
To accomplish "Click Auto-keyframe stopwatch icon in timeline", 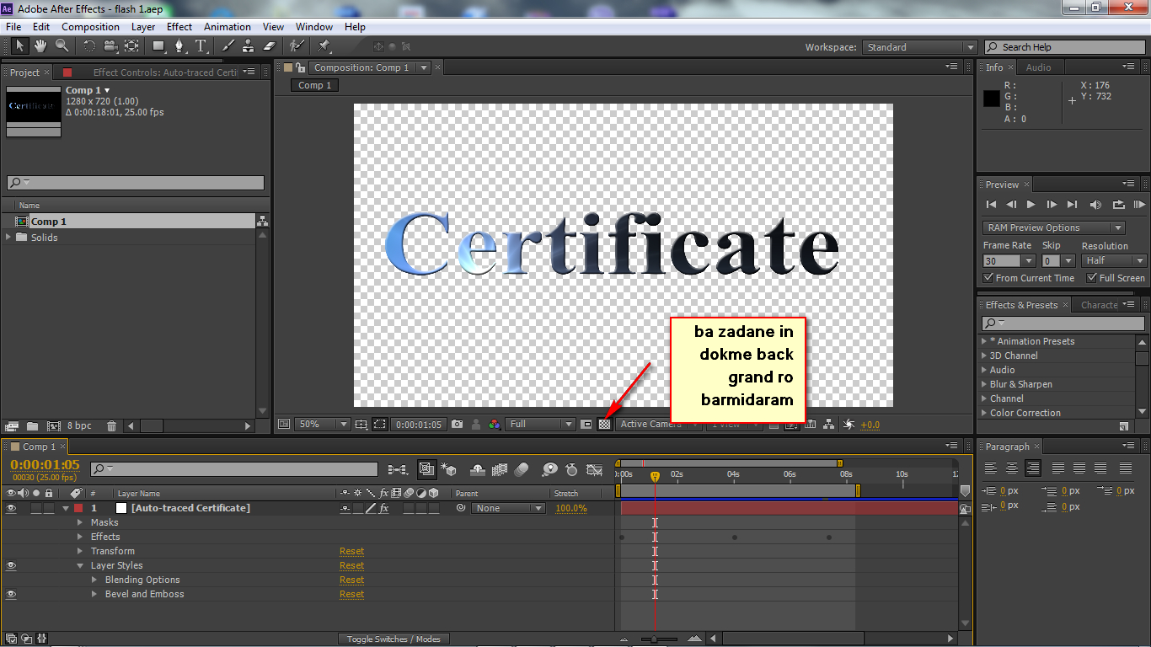I will (x=572, y=469).
